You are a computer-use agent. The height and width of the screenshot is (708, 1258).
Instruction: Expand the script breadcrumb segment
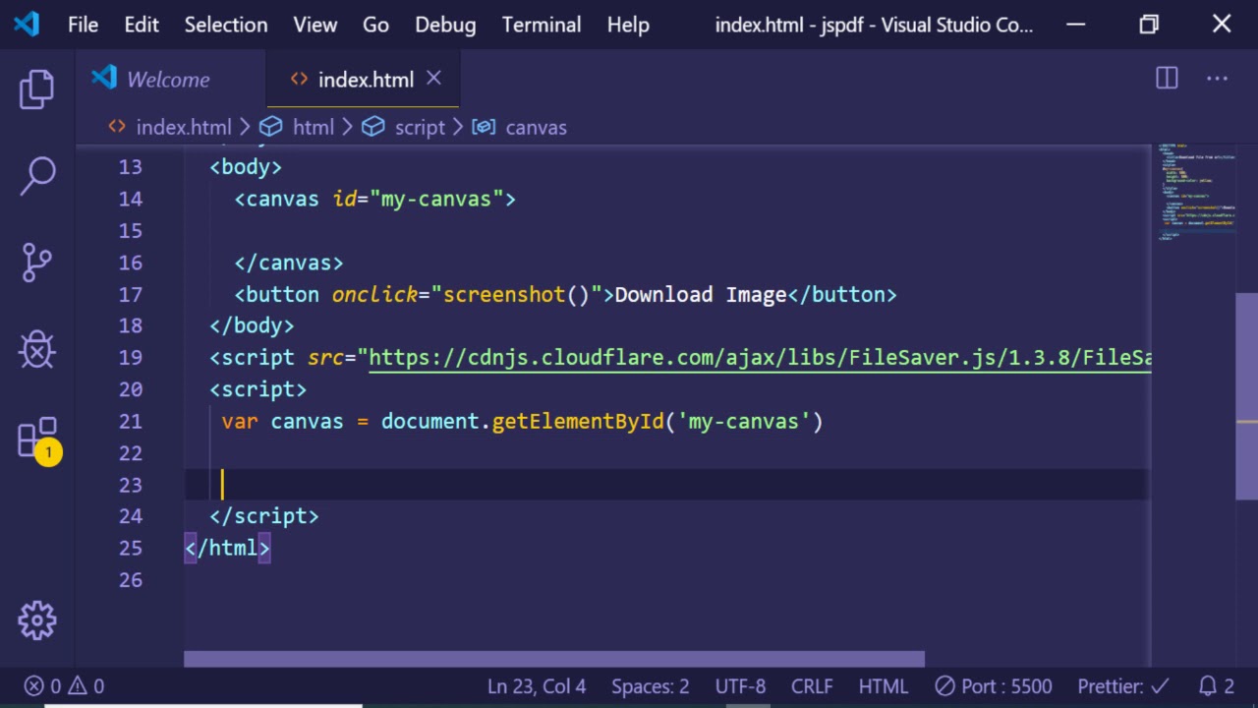click(x=419, y=127)
